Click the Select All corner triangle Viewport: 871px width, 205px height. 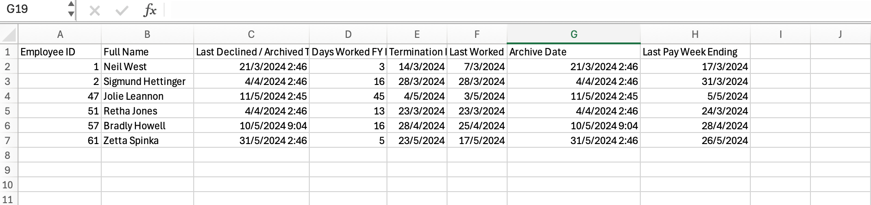[9, 35]
